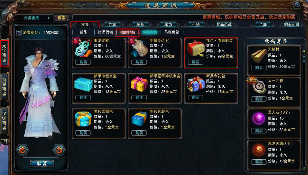
Task: Open the 商票商城 side tab
Action: pos(4,87)
